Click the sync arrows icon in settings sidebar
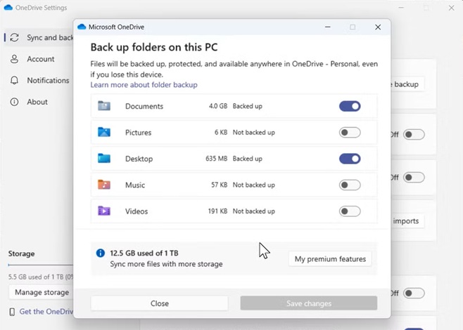 [15, 37]
